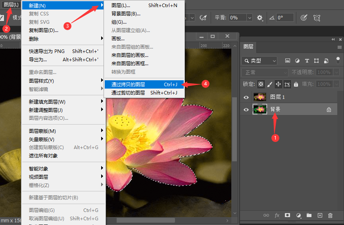
Task: Click the 背景 layer lock icon
Action: click(329, 109)
